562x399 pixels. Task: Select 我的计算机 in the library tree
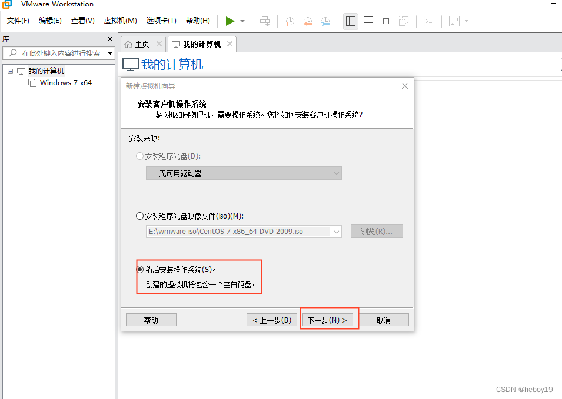(x=46, y=71)
